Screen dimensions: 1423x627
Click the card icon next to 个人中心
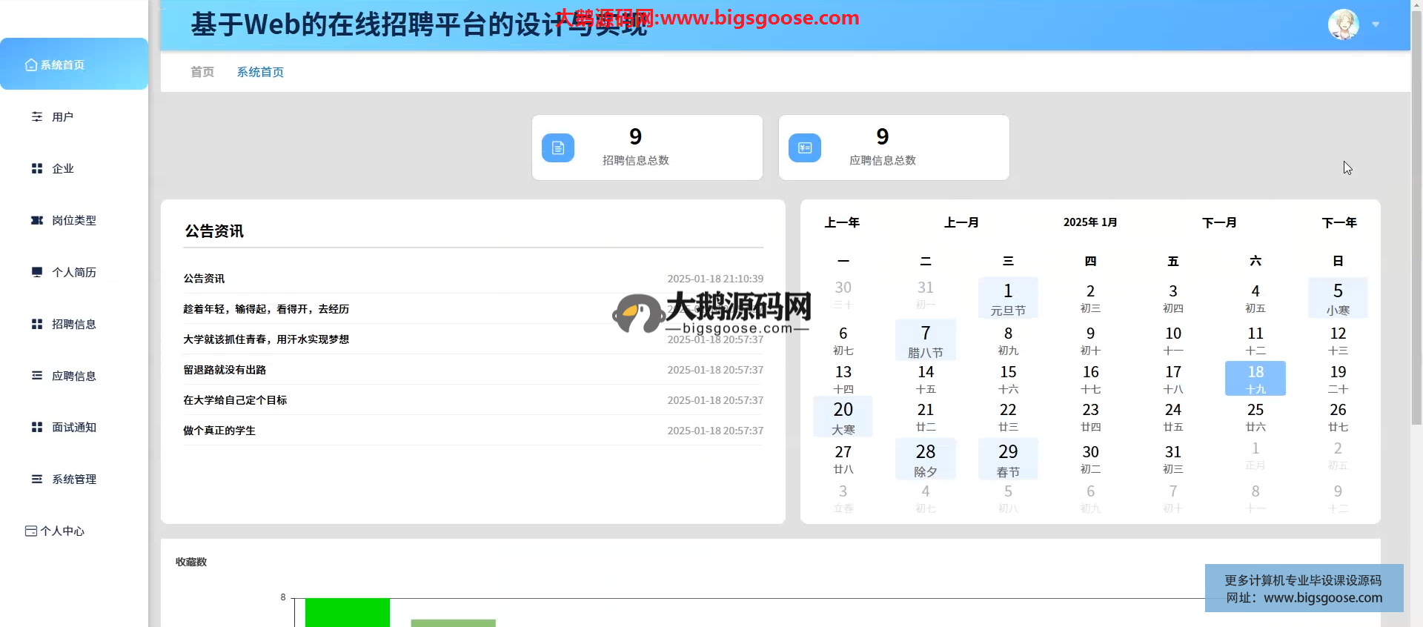pos(31,531)
